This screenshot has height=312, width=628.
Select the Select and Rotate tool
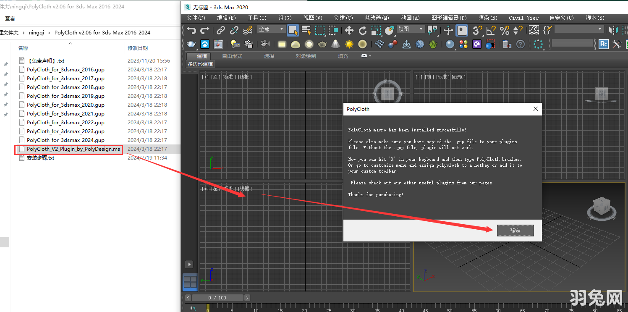tap(362, 30)
